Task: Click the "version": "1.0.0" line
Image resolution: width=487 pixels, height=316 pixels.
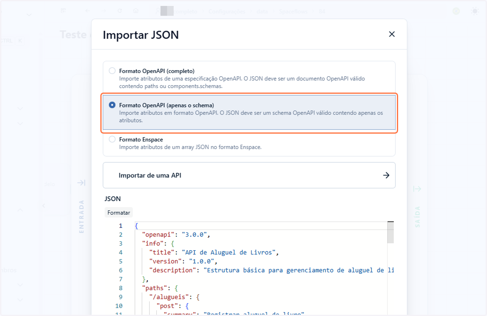Action: [x=184, y=261]
